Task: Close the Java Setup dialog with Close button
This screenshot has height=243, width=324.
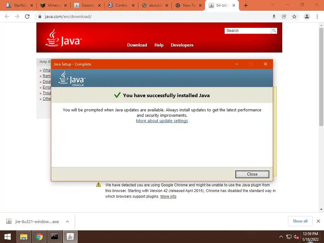Action: [252, 174]
